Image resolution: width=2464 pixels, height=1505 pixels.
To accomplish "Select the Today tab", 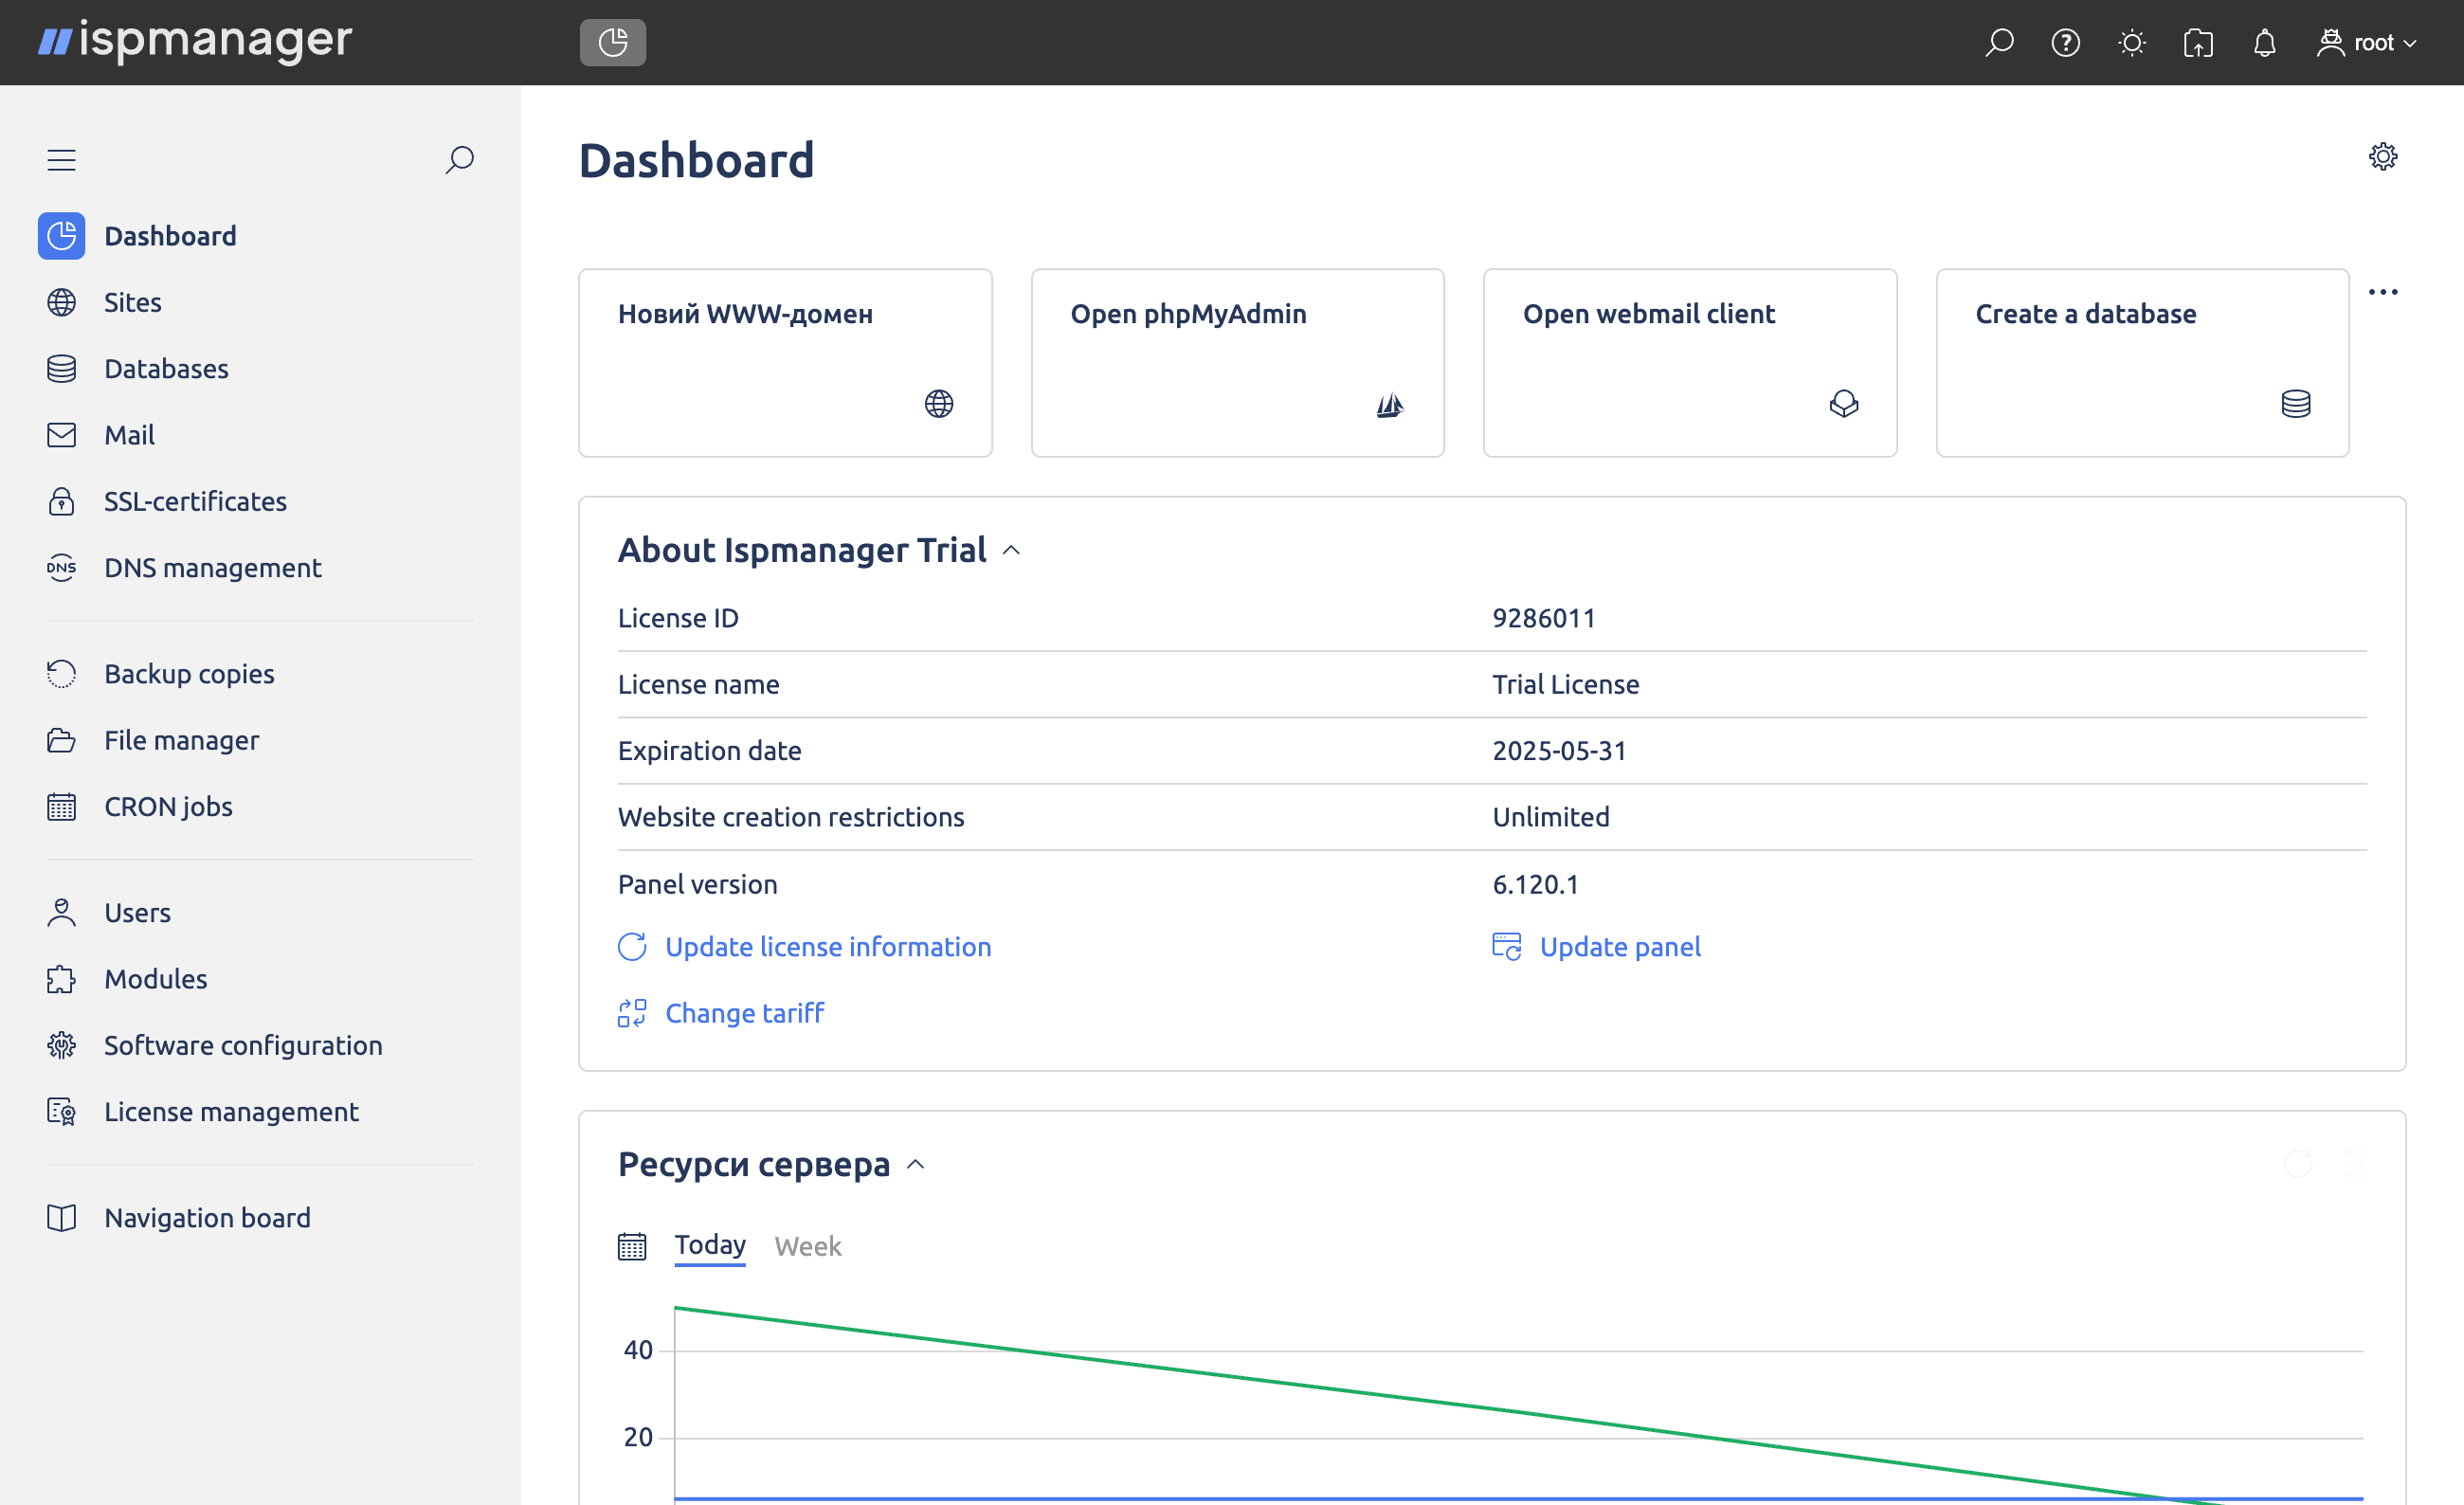I will tap(710, 1245).
